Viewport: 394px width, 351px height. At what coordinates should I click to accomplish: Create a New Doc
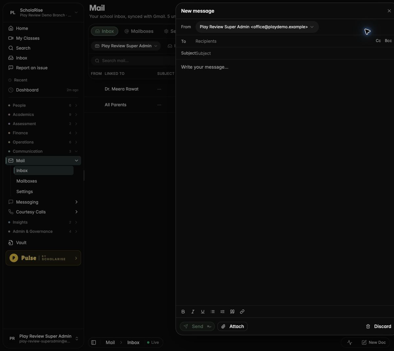click(374, 342)
